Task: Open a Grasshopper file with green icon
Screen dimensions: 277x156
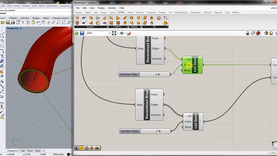Action: pyautogui.click(x=77, y=33)
